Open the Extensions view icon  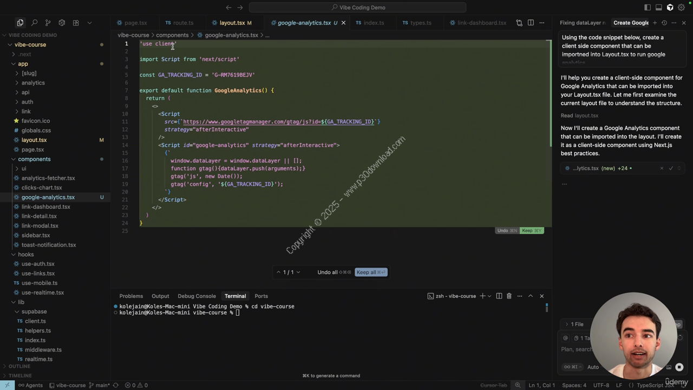(76, 23)
